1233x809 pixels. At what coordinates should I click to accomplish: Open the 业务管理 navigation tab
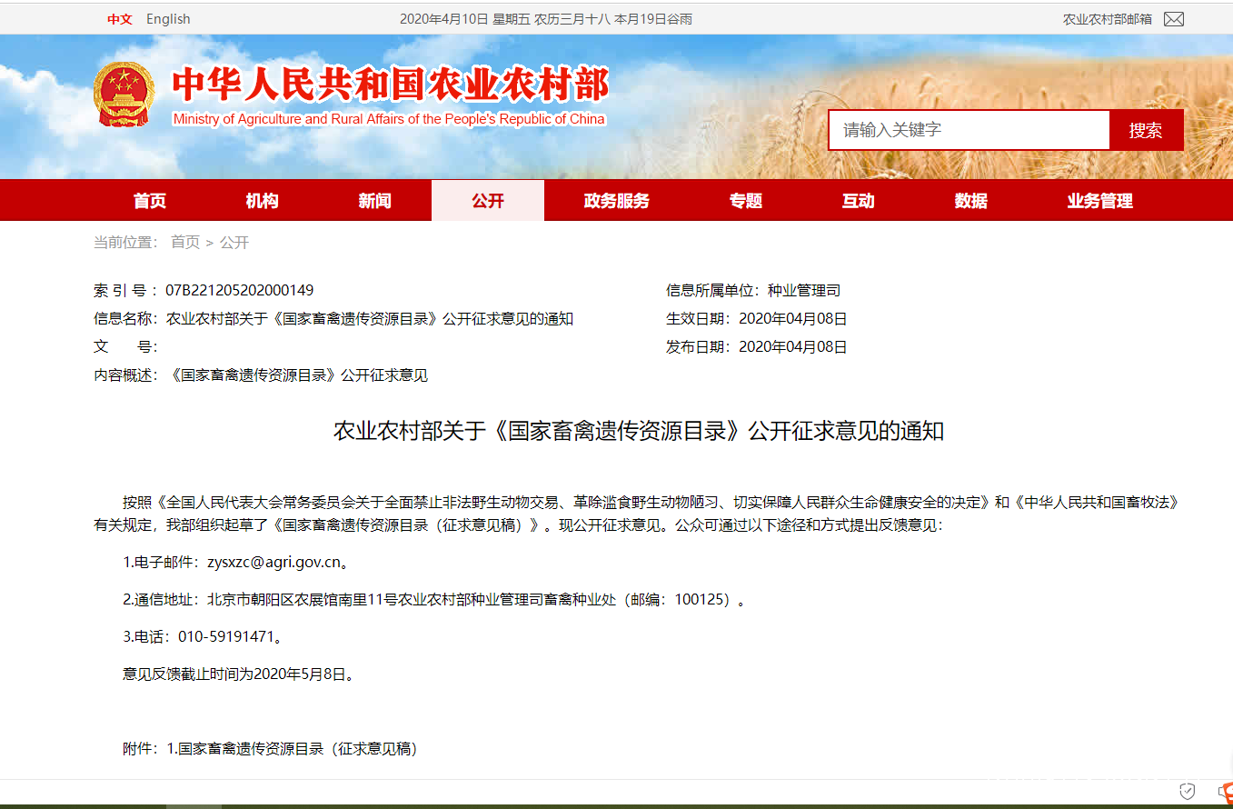click(1100, 201)
